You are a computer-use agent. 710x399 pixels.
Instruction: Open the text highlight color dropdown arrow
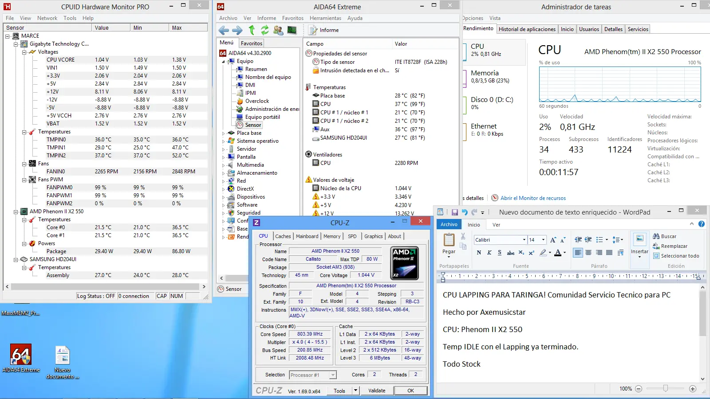click(550, 252)
